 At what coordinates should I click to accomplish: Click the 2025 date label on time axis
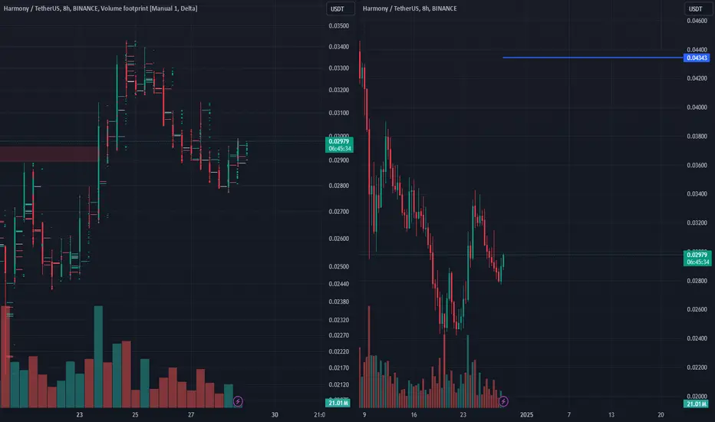point(527,414)
